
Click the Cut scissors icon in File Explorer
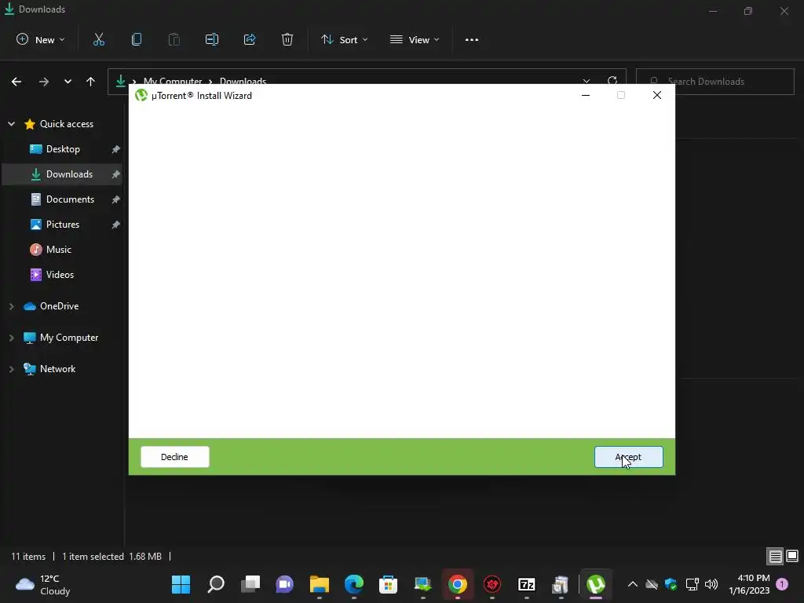point(99,39)
